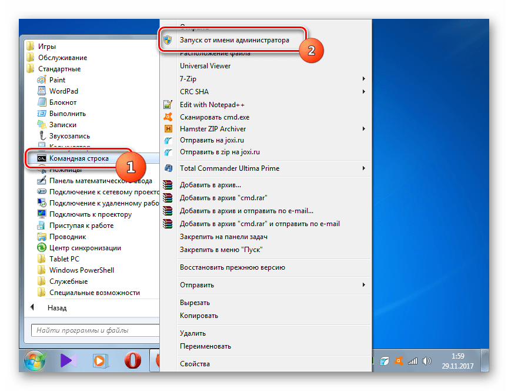Launch WordPad from the program list

pyautogui.click(x=58, y=91)
